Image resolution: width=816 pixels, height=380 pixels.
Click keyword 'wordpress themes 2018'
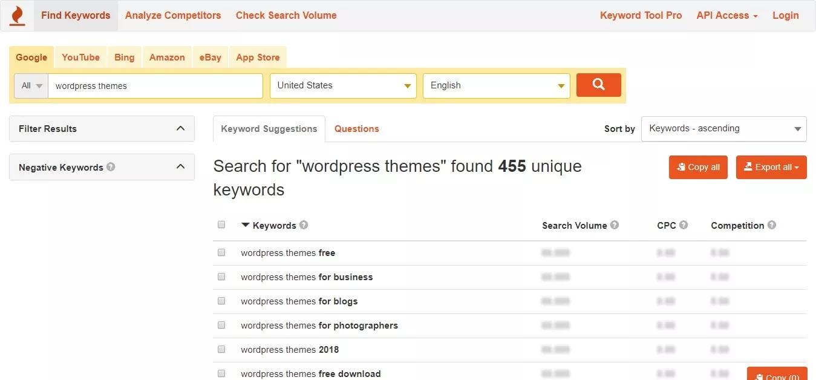click(x=290, y=350)
